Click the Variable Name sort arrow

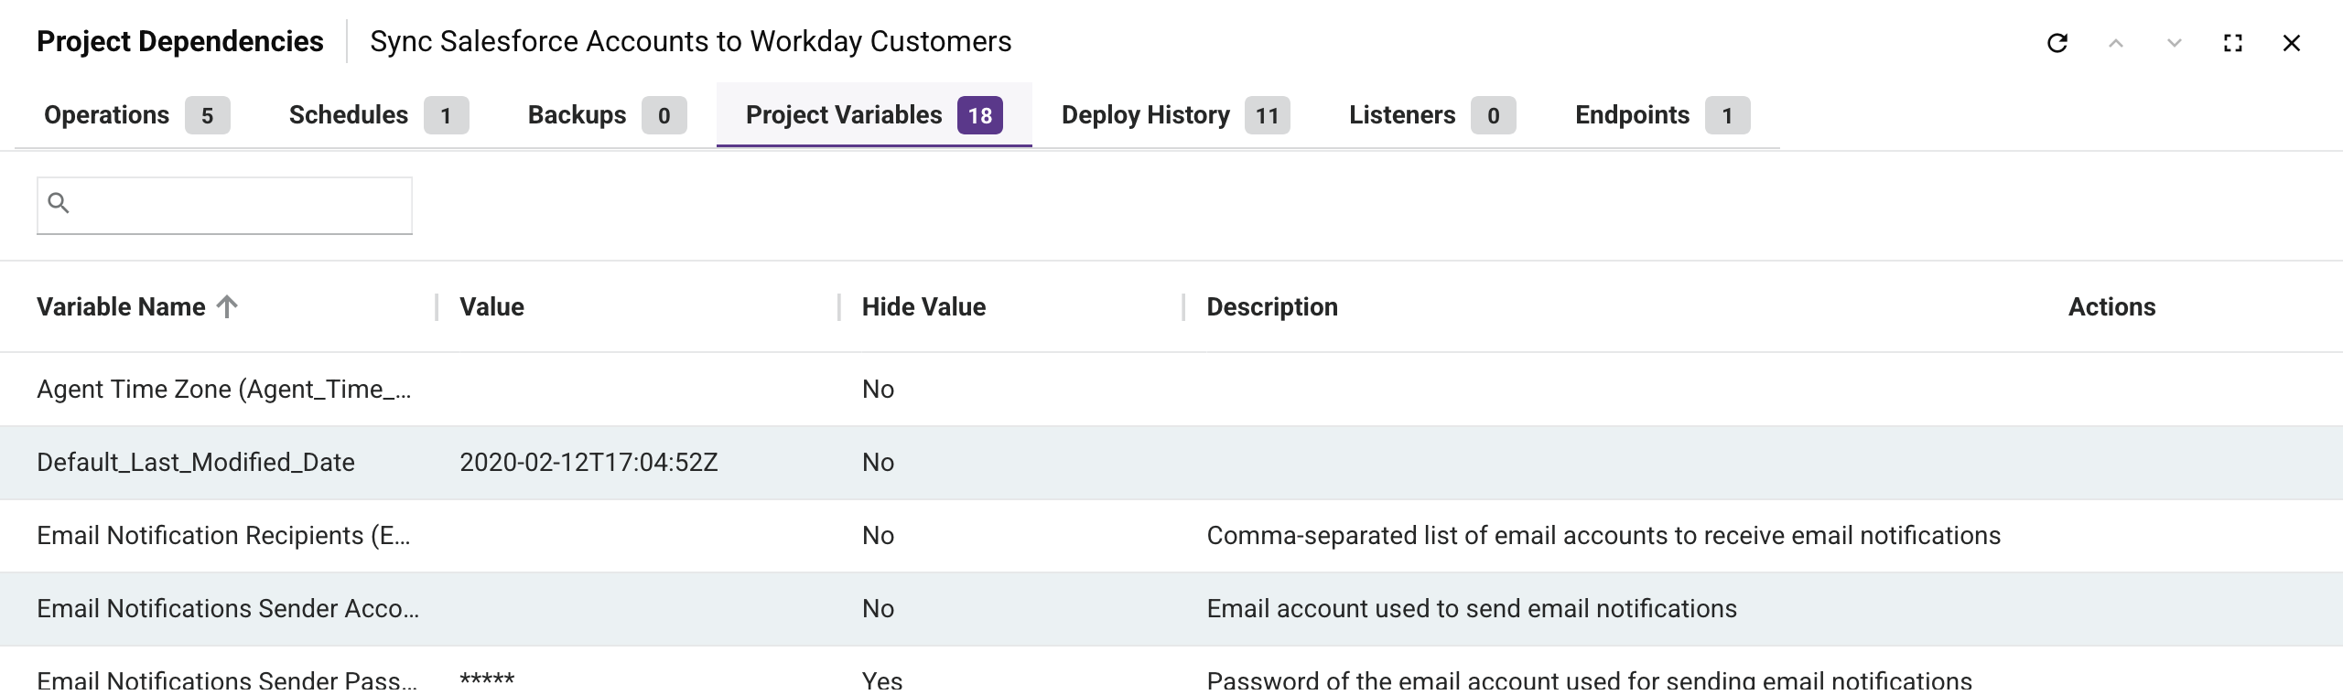click(x=227, y=306)
